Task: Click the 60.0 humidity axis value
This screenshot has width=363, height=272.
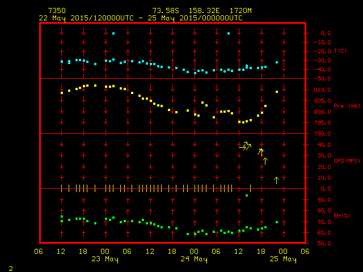Action: pyautogui.click(x=324, y=233)
